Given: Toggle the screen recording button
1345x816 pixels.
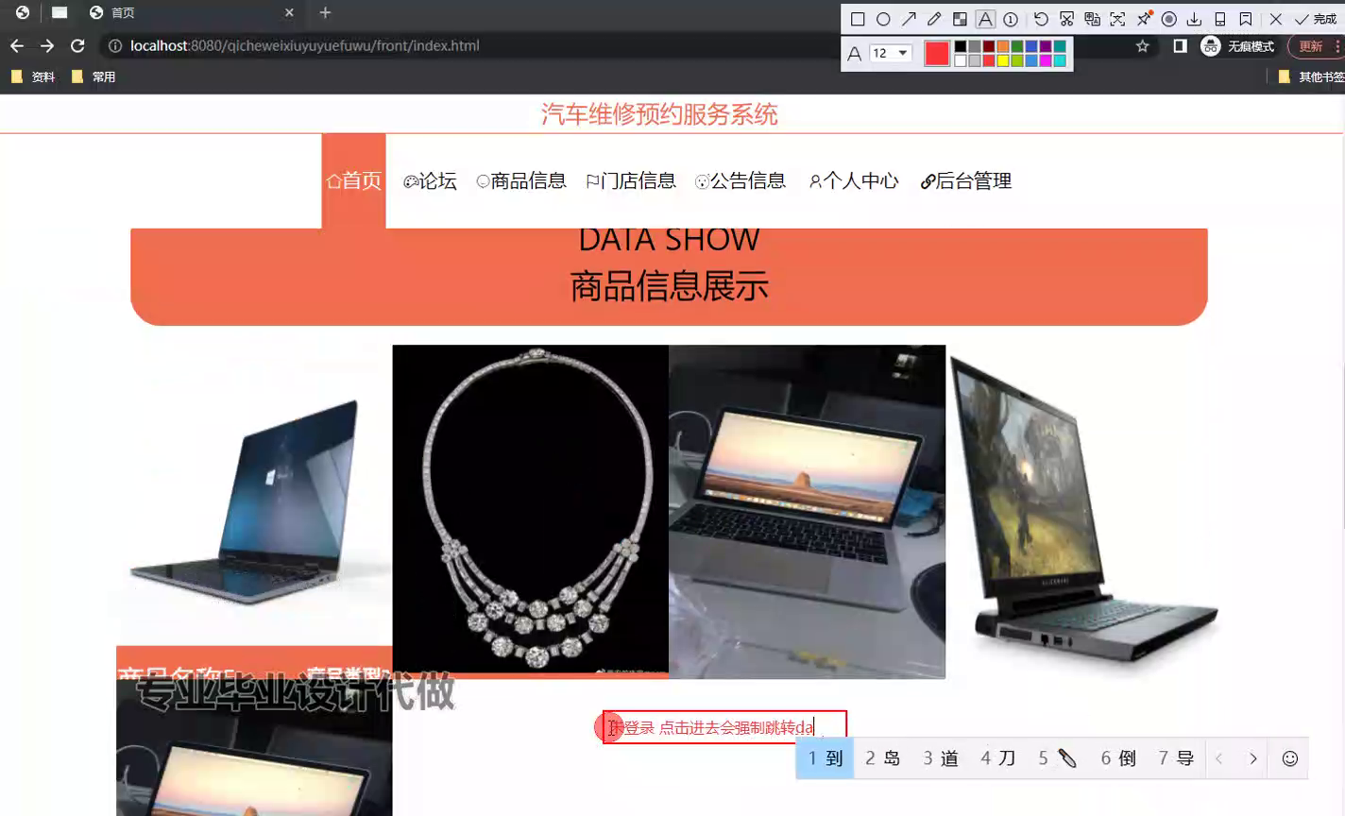Looking at the screenshot, I should [1169, 19].
